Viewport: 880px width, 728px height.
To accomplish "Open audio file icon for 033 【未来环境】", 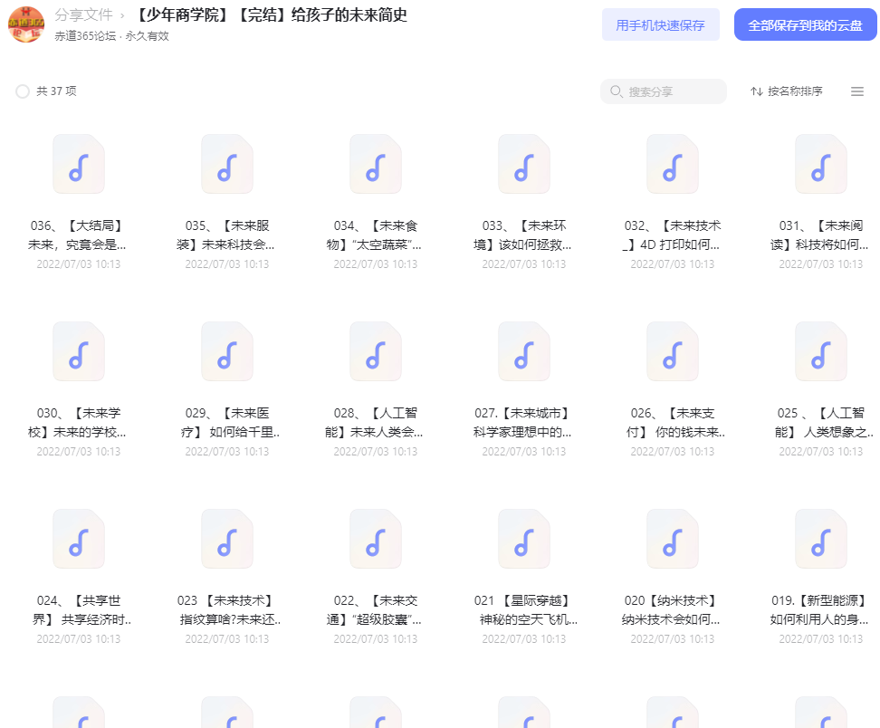I will point(523,164).
